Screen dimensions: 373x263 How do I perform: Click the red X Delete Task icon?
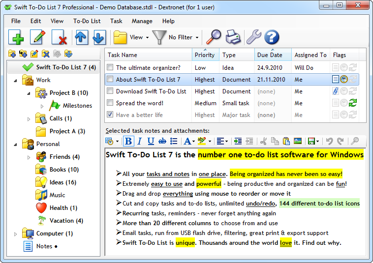pos(59,37)
